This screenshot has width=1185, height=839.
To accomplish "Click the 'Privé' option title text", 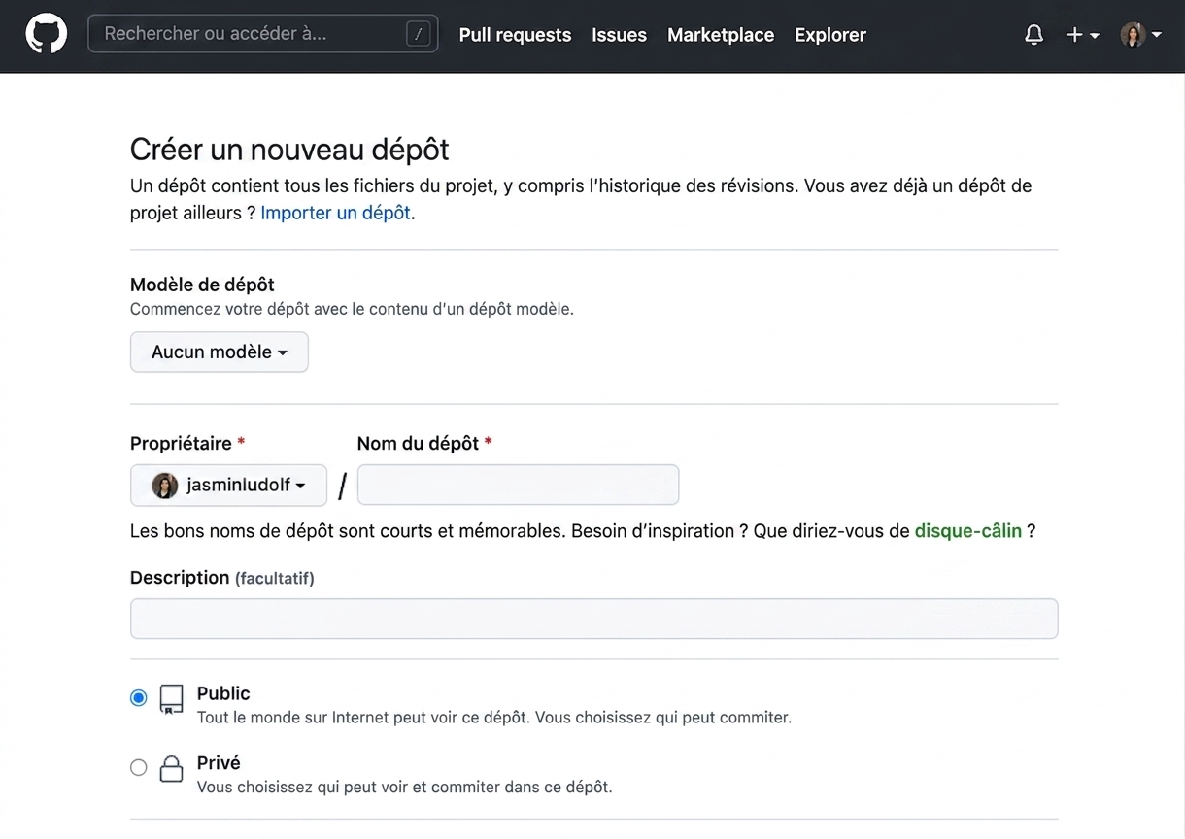I will tap(219, 762).
